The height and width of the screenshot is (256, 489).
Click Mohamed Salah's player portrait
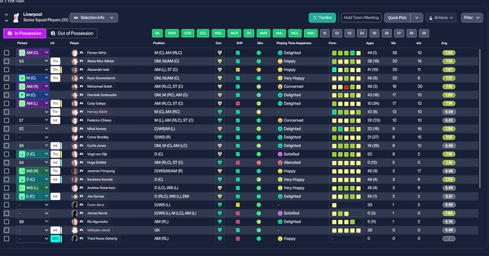pos(74,87)
